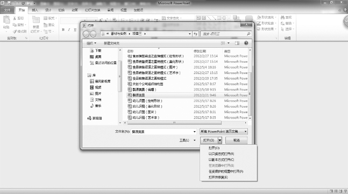Click the 修改日期 (Date modified) column header
Image resolution: width=348 pixels, height=194 pixels.
(200, 51)
